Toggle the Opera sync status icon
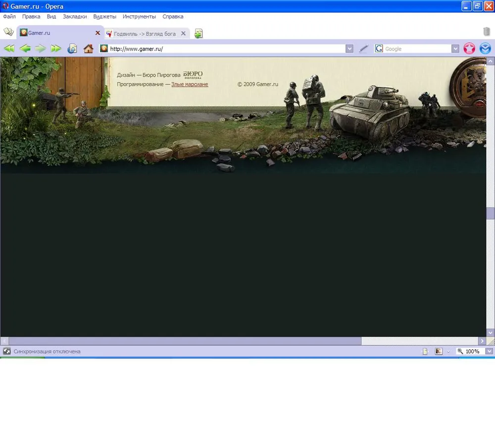495x435 pixels. tap(7, 351)
